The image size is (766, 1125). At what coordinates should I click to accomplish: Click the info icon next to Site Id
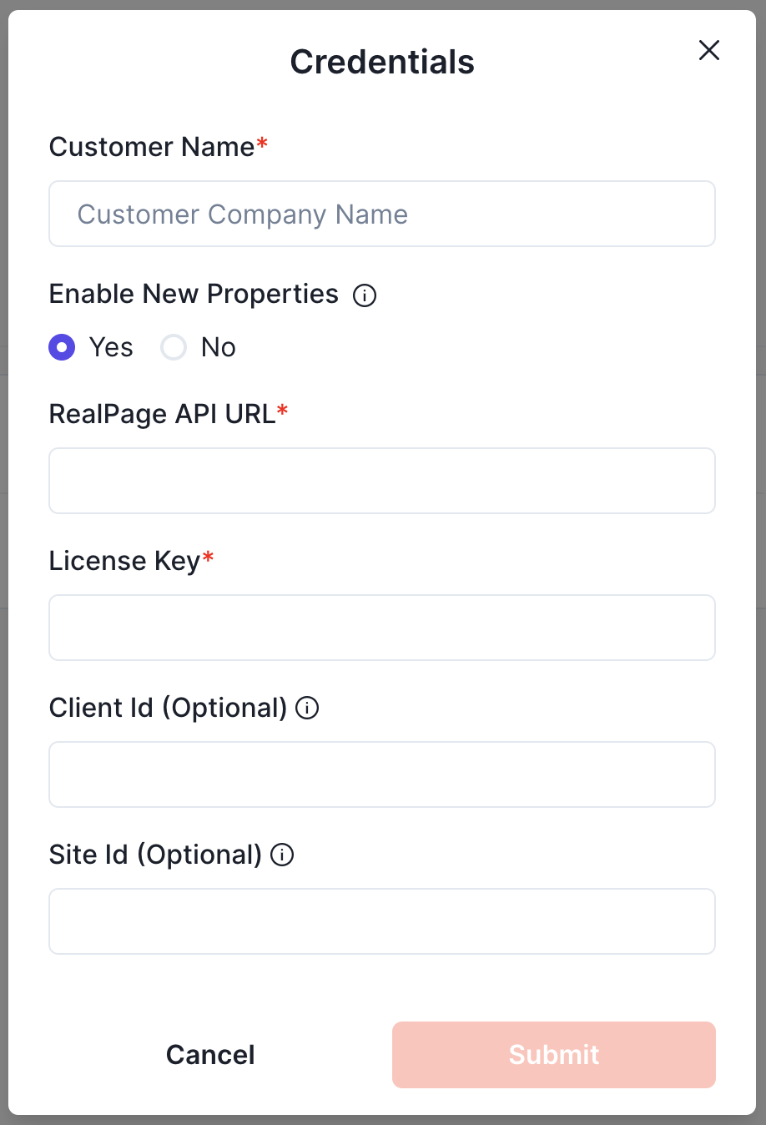point(283,855)
